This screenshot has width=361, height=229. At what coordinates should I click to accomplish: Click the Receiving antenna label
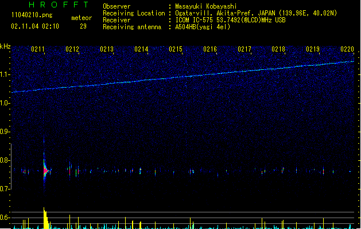[x=132, y=27]
